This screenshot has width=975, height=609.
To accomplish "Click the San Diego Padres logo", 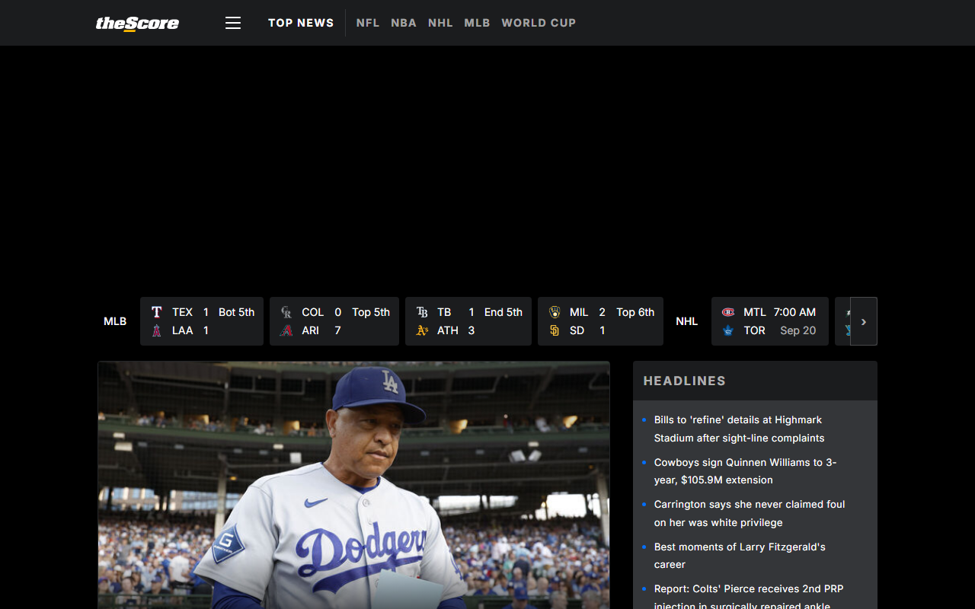I will (555, 330).
